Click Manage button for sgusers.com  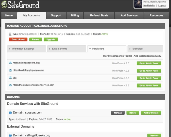pyautogui.click(x=118, y=113)
